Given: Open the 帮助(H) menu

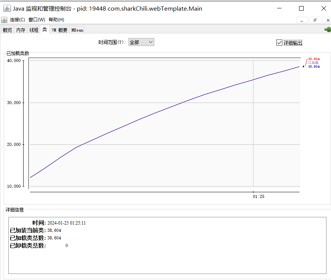Looking at the screenshot, I should [x=56, y=20].
